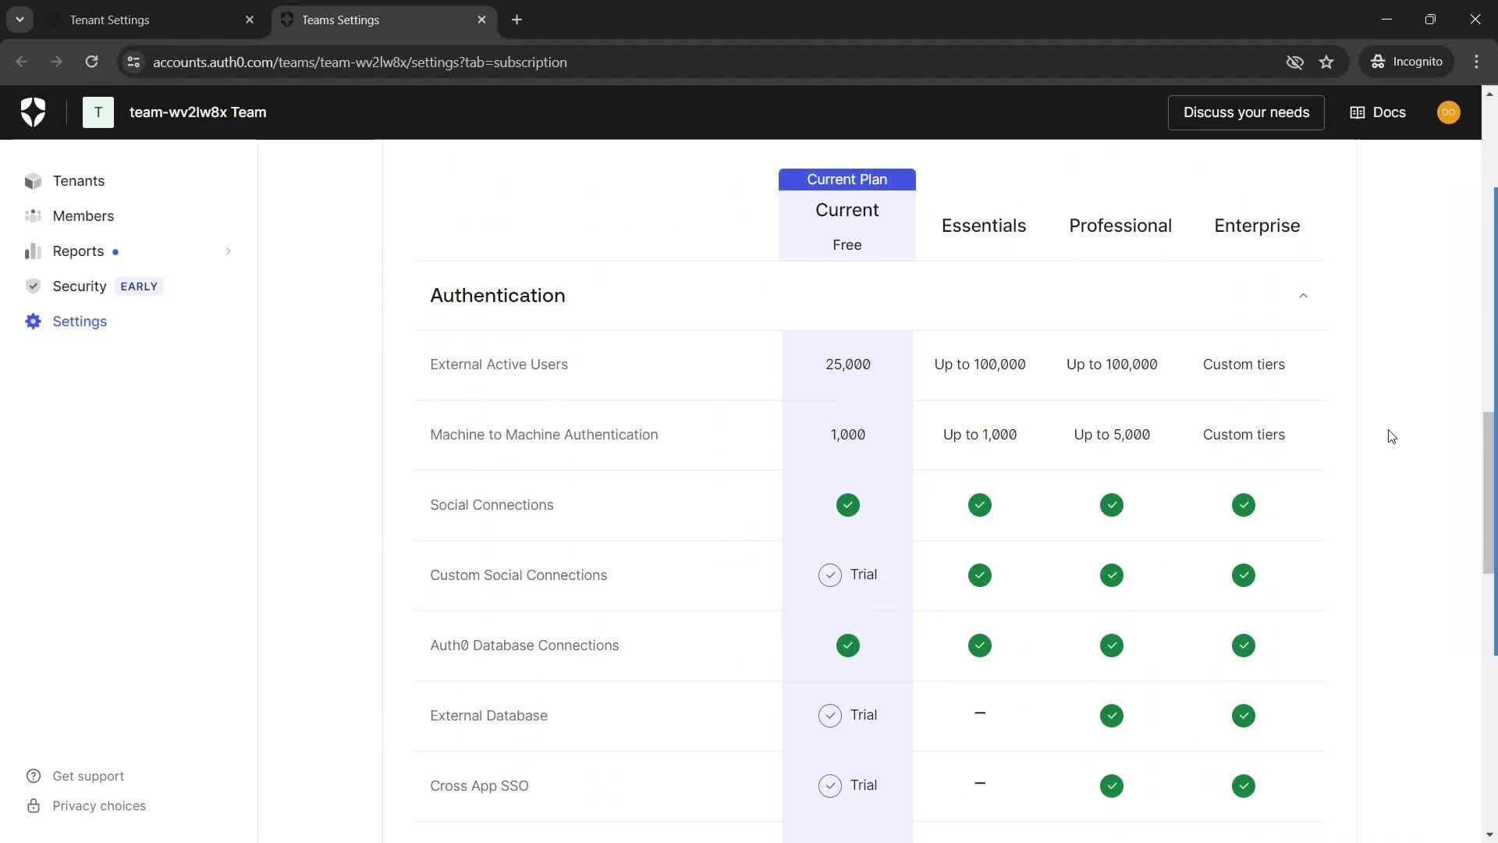Viewport: 1498px width, 843px height.
Task: Click the Custom Social Connections Trial icon
Action: tap(830, 575)
